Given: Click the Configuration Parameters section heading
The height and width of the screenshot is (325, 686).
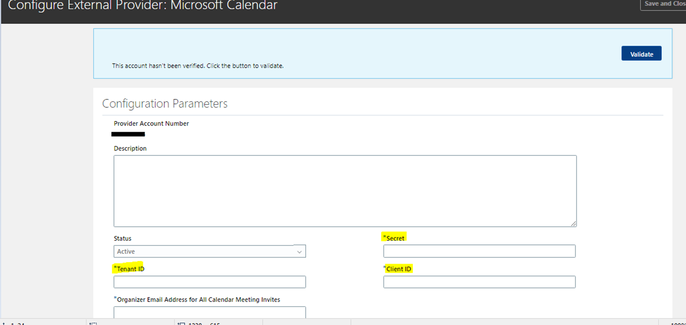Looking at the screenshot, I should click(165, 104).
